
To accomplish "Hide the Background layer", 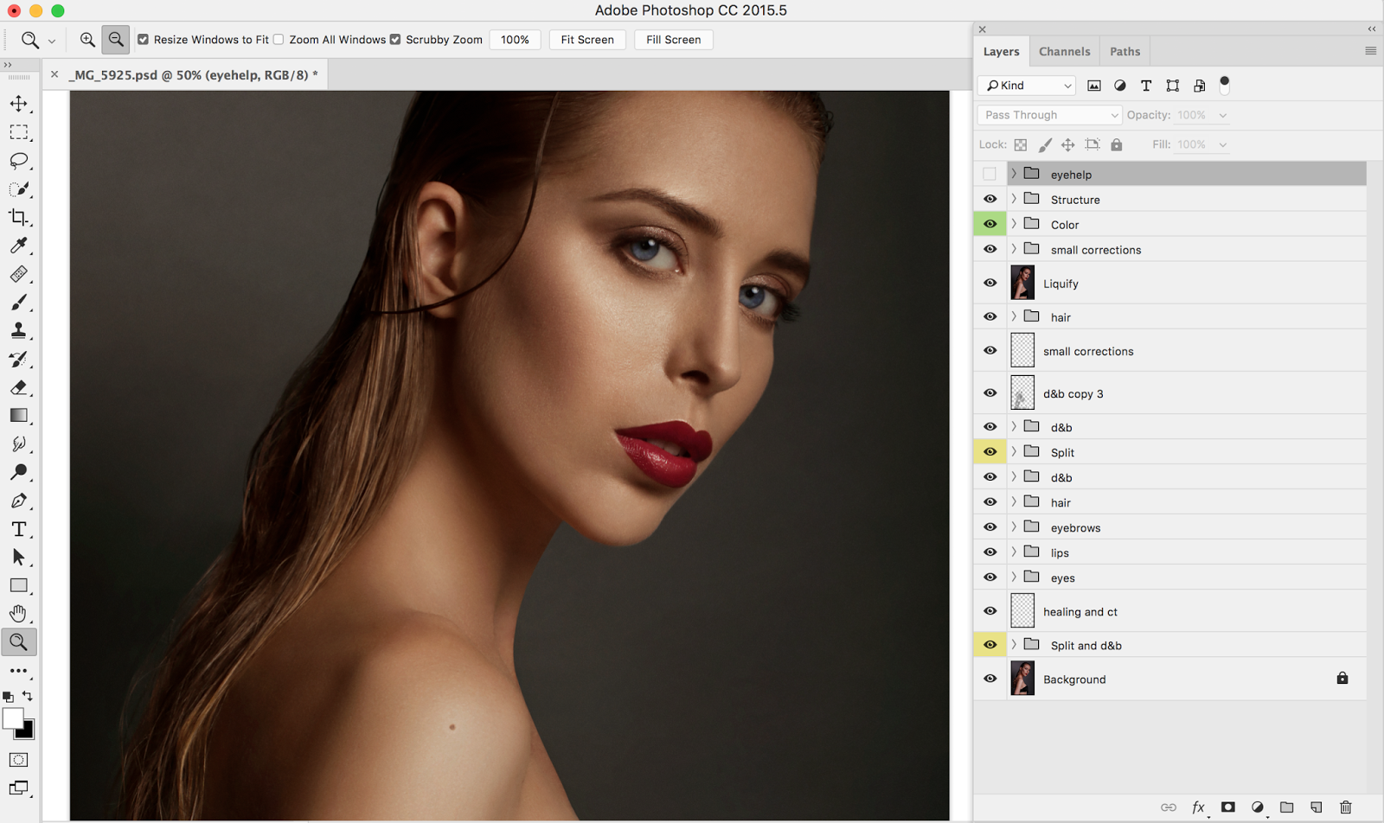I will point(990,679).
